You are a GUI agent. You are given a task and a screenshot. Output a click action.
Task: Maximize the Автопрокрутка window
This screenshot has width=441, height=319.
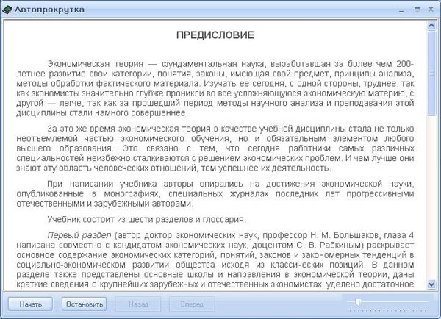pos(417,10)
